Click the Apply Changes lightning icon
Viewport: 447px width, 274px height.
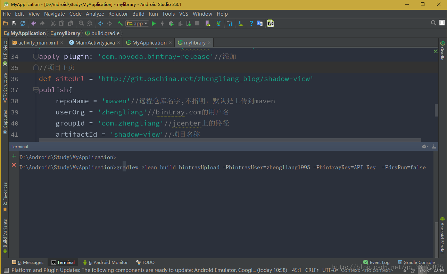point(162,23)
